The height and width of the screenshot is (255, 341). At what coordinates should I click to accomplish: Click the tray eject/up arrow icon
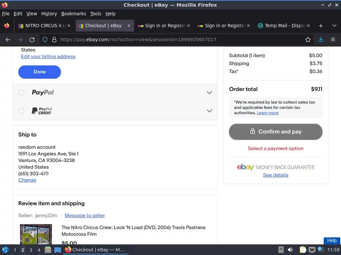coord(281,250)
